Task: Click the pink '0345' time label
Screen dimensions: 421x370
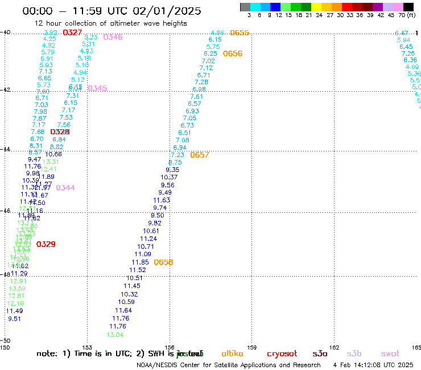Action: (97, 88)
